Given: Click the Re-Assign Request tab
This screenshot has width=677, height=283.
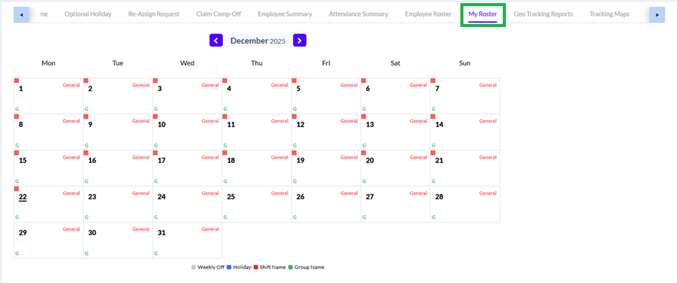Looking at the screenshot, I should tap(154, 14).
